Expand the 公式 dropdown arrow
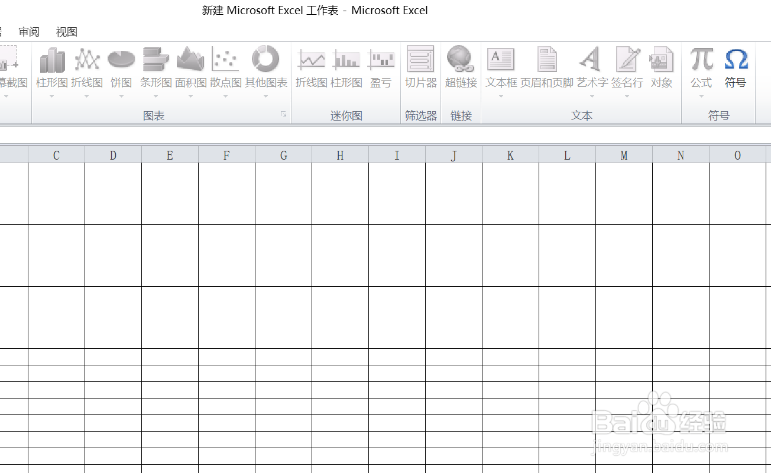The image size is (771, 473). point(701,96)
